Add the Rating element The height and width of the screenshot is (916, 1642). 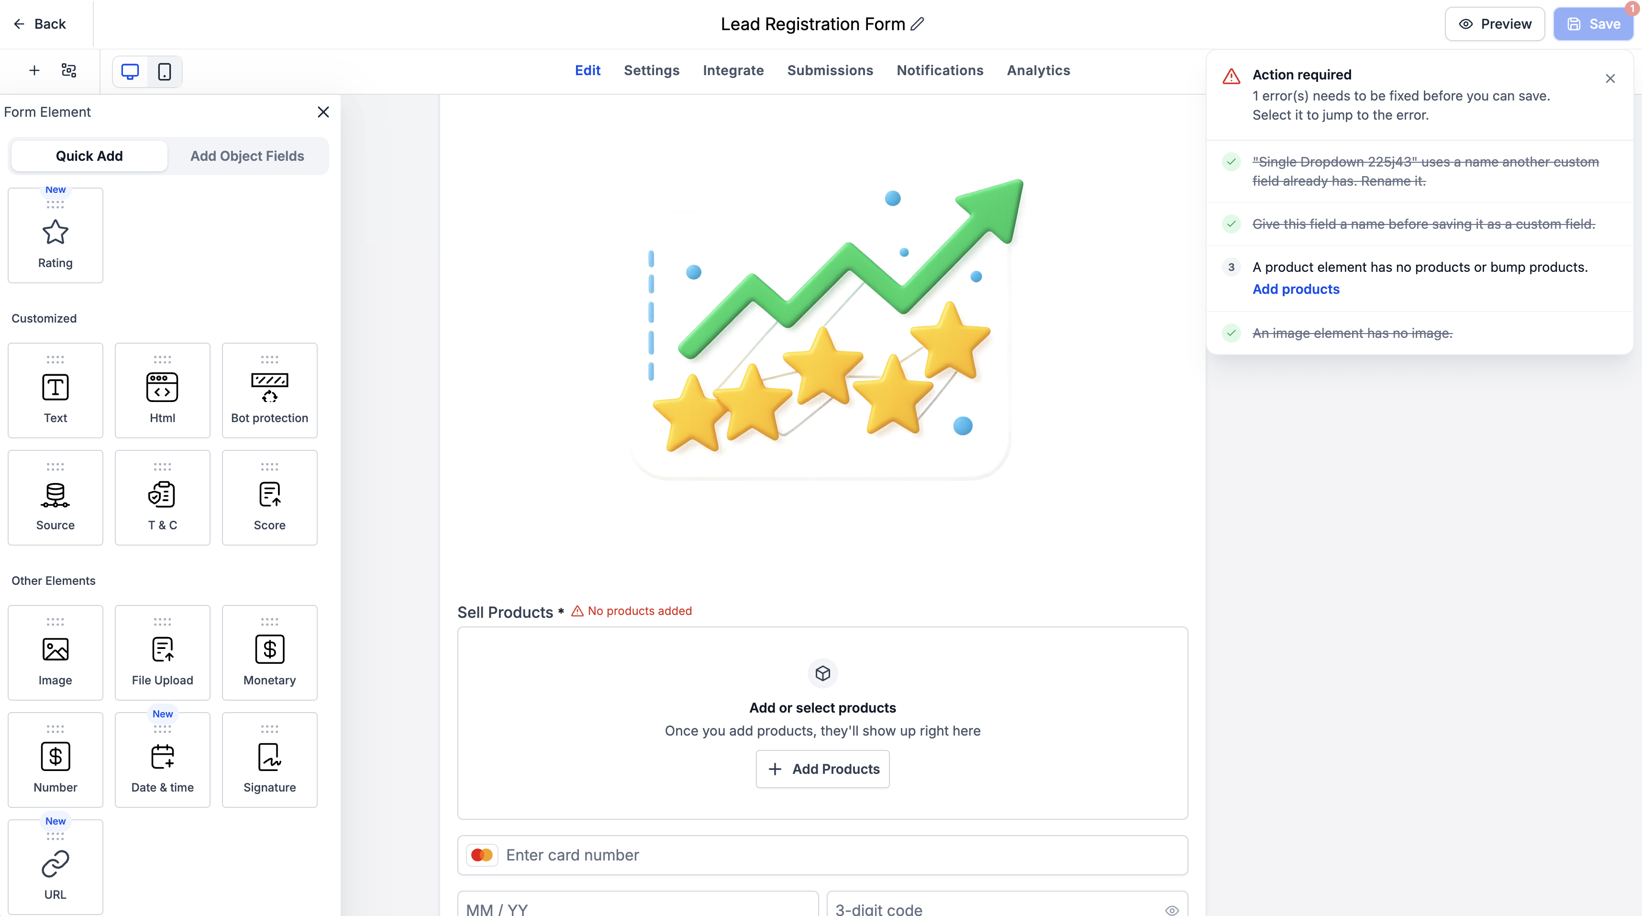tap(55, 235)
